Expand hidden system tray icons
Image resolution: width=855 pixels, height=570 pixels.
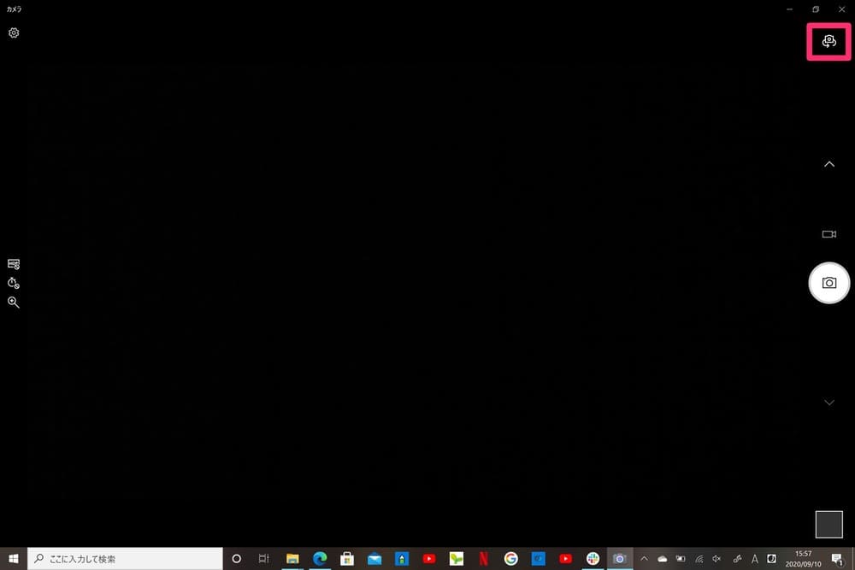point(644,559)
